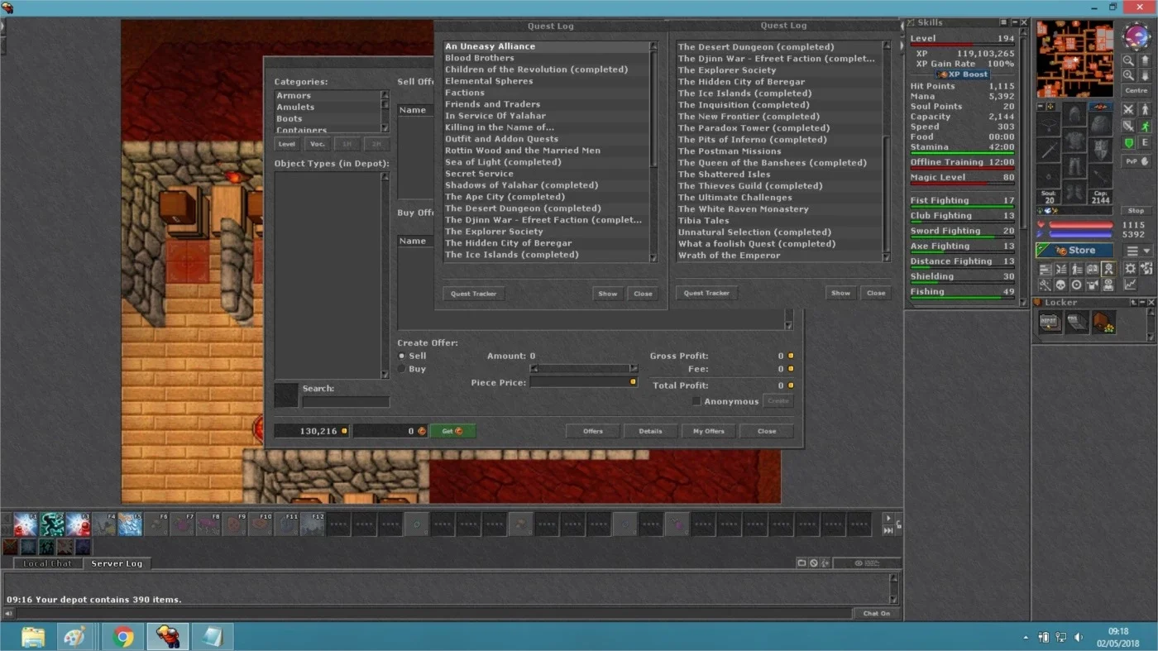This screenshot has width=1158, height=651.
Task: Open the Quest Tracker in left log
Action: pos(474,294)
